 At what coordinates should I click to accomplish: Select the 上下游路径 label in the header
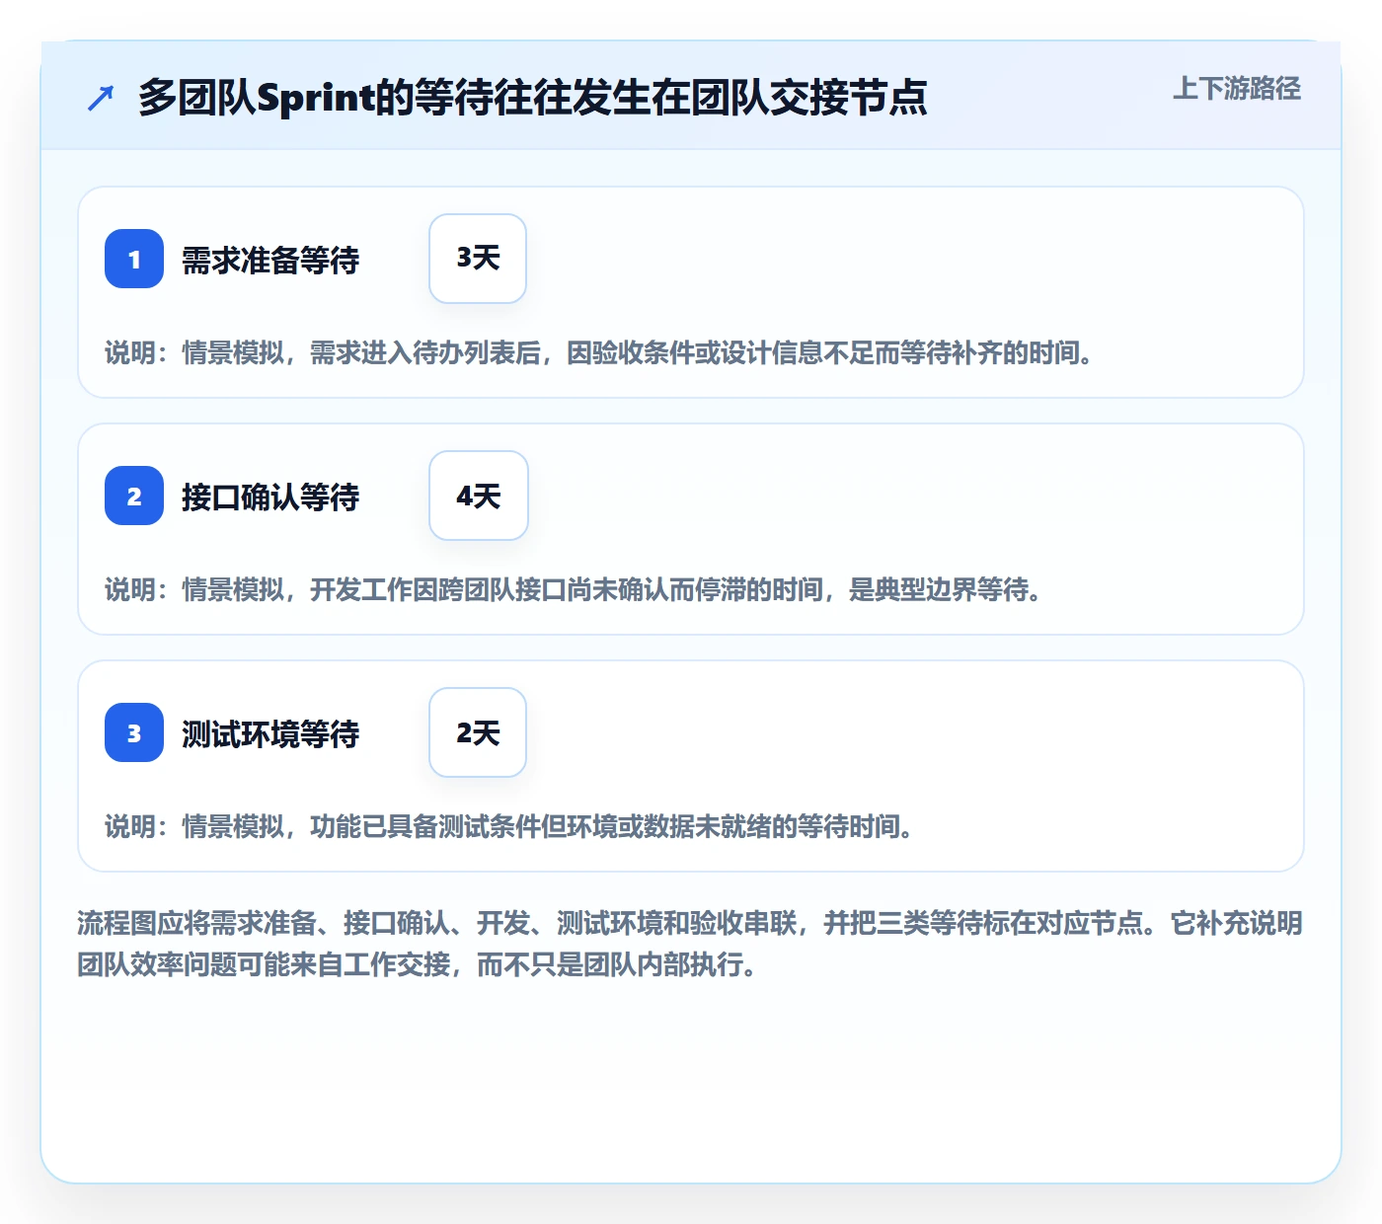coord(1237,89)
